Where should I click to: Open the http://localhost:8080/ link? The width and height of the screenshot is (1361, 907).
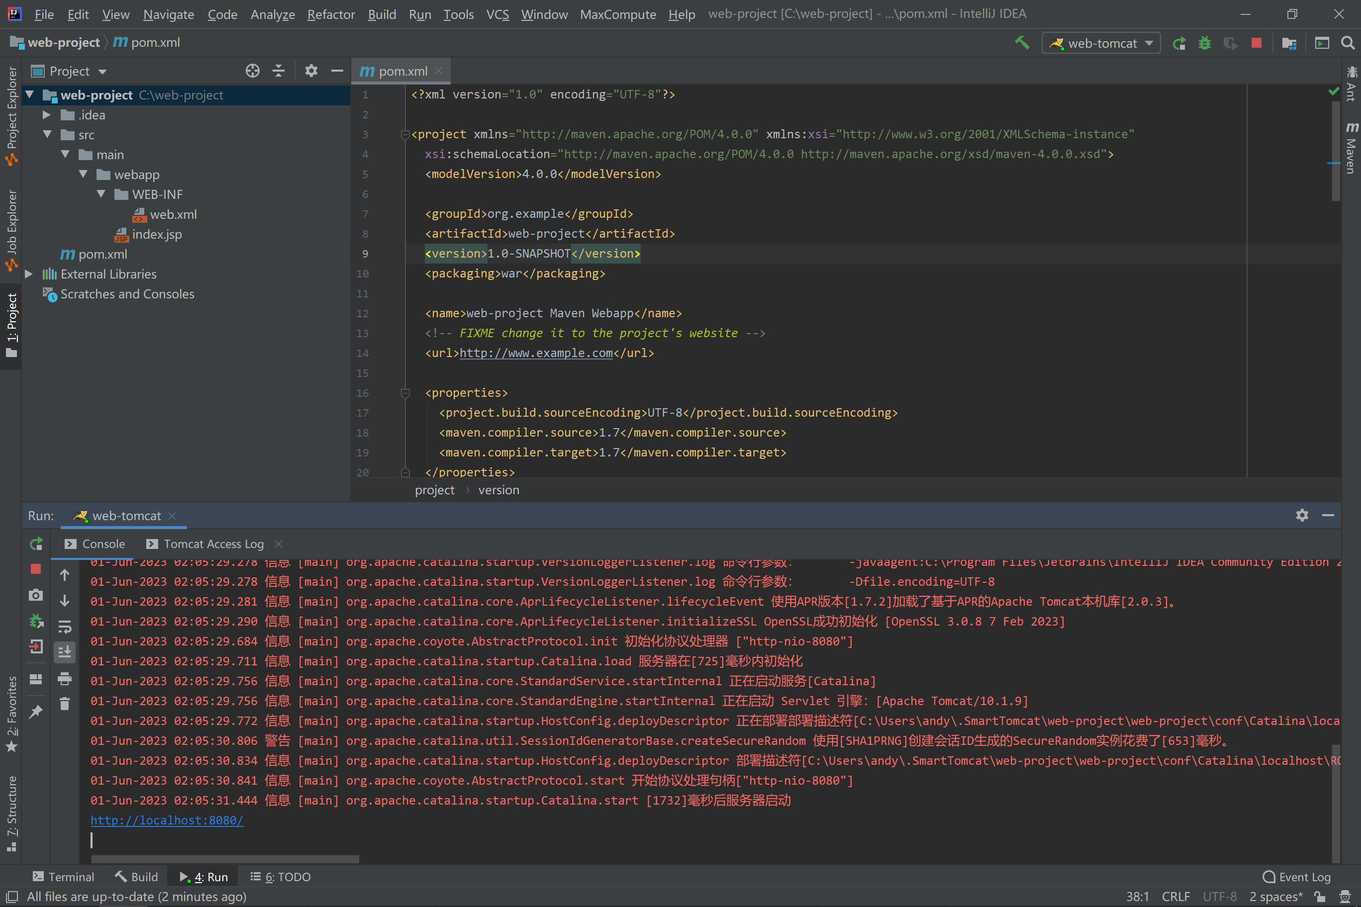(167, 820)
